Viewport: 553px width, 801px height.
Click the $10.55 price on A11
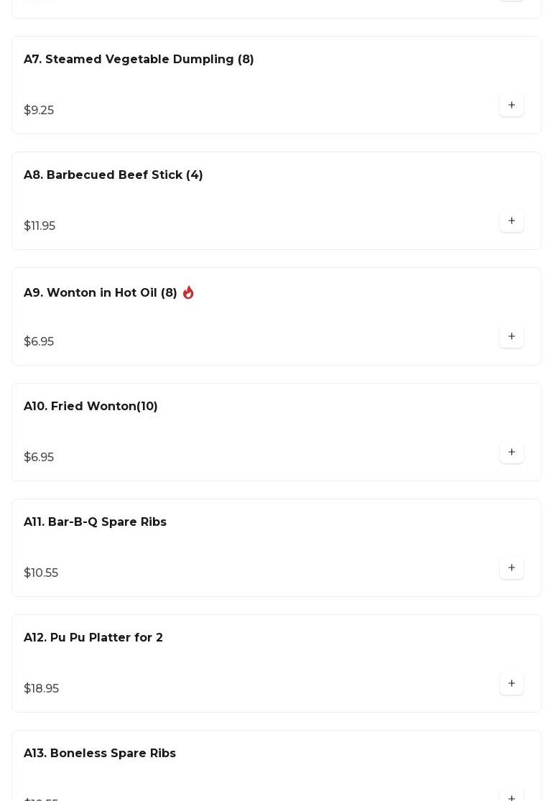[x=41, y=573]
